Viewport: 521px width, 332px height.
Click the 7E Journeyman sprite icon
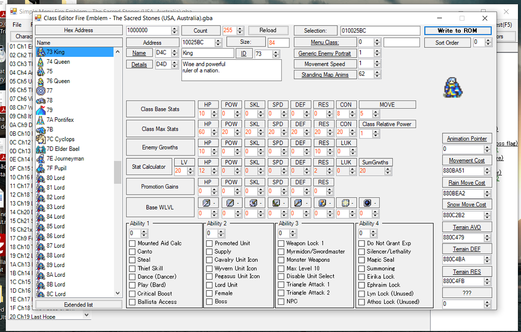click(x=40, y=158)
